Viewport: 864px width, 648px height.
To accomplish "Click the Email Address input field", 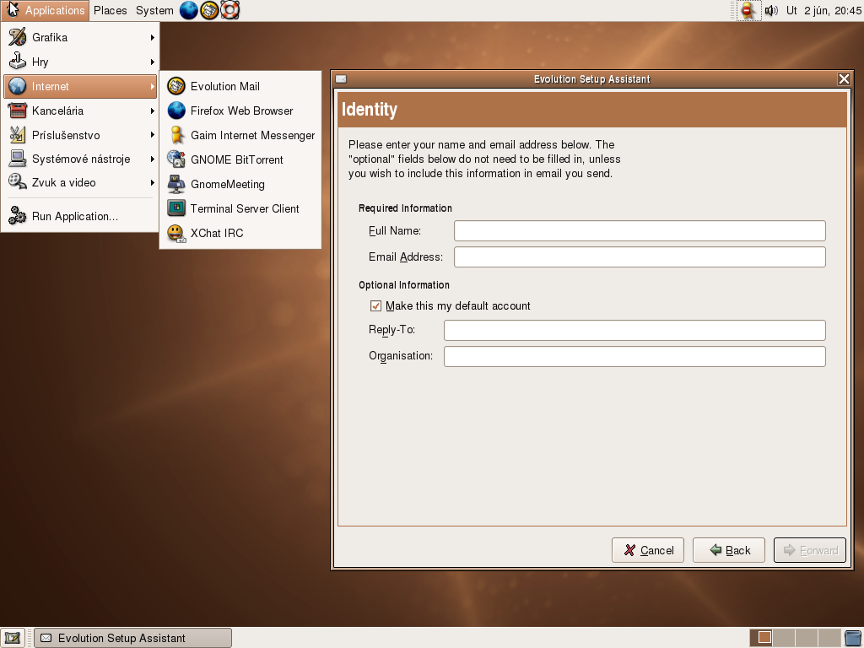I will [x=640, y=256].
